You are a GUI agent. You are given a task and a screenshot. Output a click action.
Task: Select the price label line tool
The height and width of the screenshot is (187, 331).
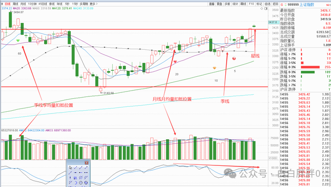pos(75,178)
